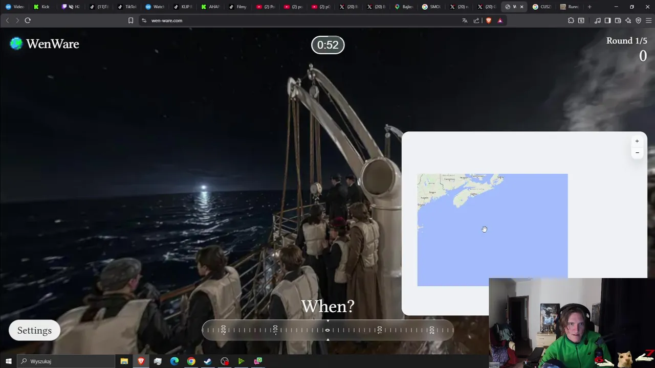Image resolution: width=655 pixels, height=368 pixels.
Task: Click the WenWare globe logo
Action: coord(16,44)
